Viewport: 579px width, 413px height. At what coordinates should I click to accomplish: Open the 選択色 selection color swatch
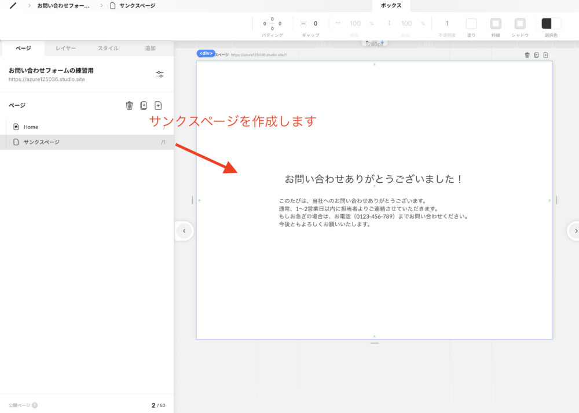[551, 24]
